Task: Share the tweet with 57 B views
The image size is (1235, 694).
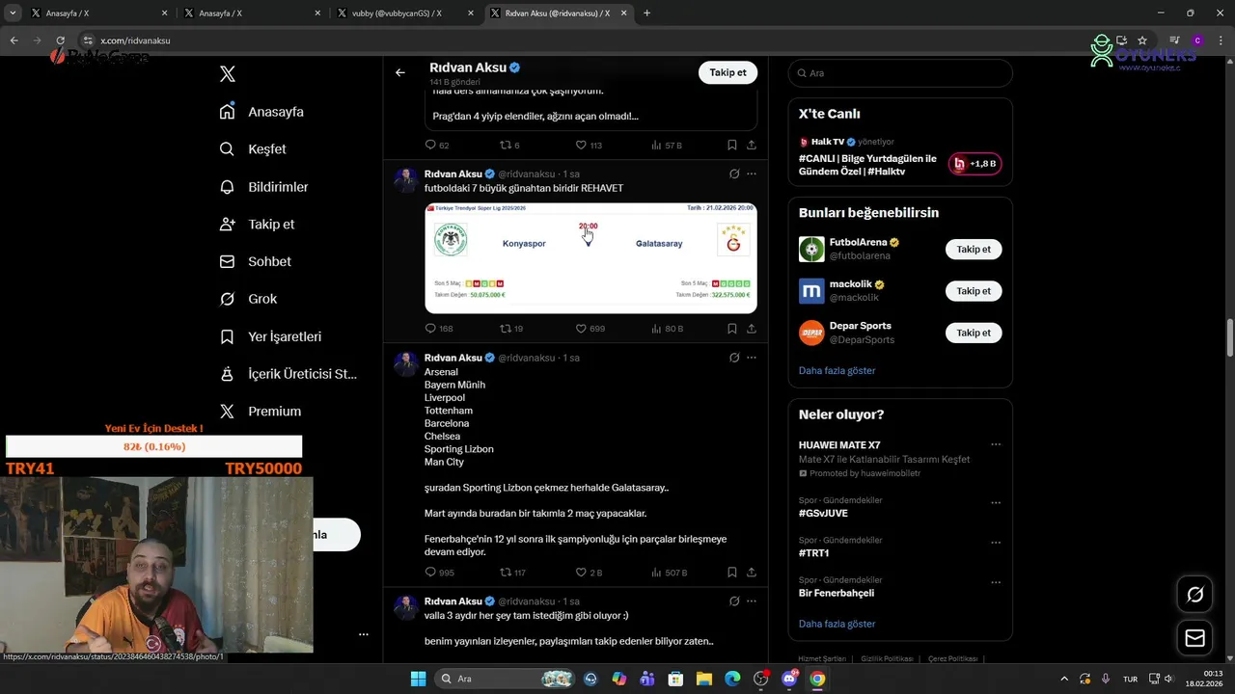Action: coord(751,145)
